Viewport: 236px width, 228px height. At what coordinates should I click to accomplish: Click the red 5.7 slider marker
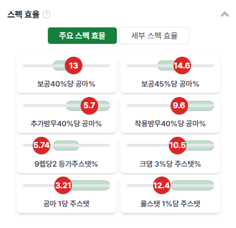(x=89, y=105)
